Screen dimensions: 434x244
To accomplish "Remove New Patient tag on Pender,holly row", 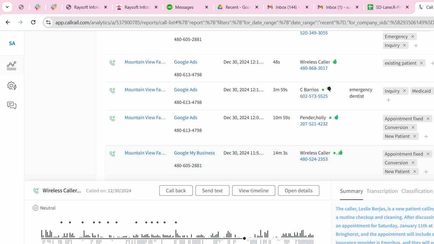I will click(x=415, y=136).
